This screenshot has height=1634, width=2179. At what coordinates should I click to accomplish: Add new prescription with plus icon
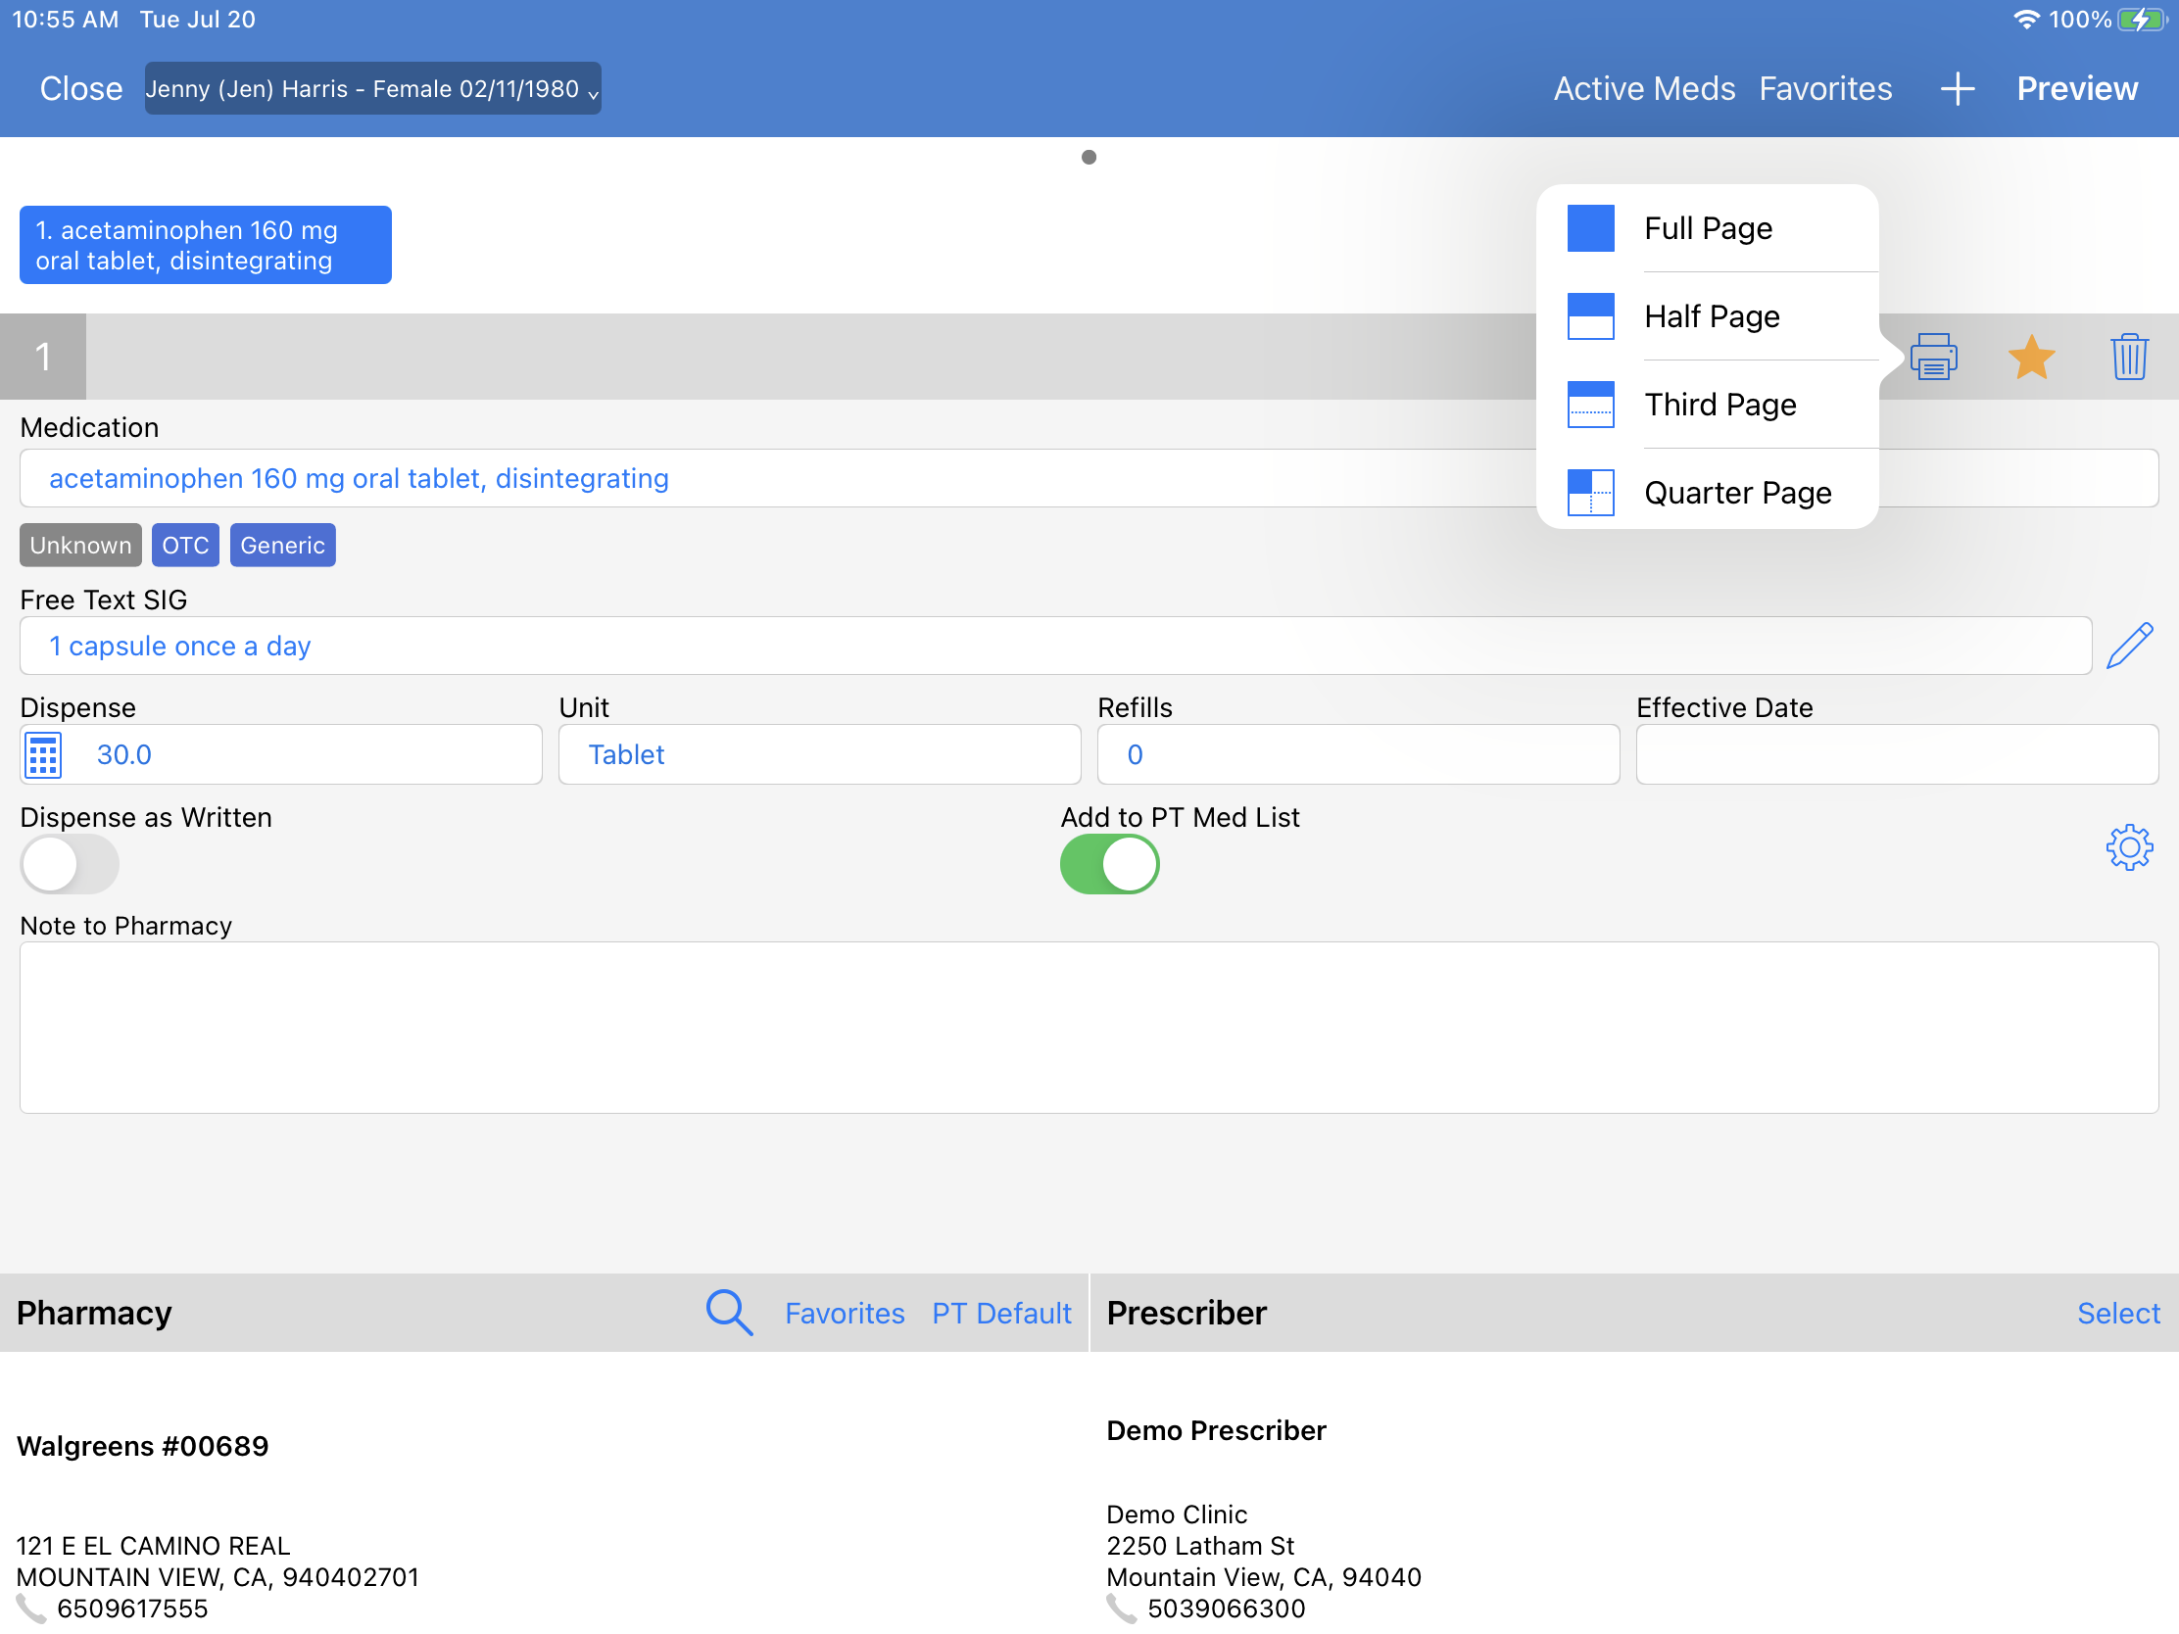[x=1958, y=88]
